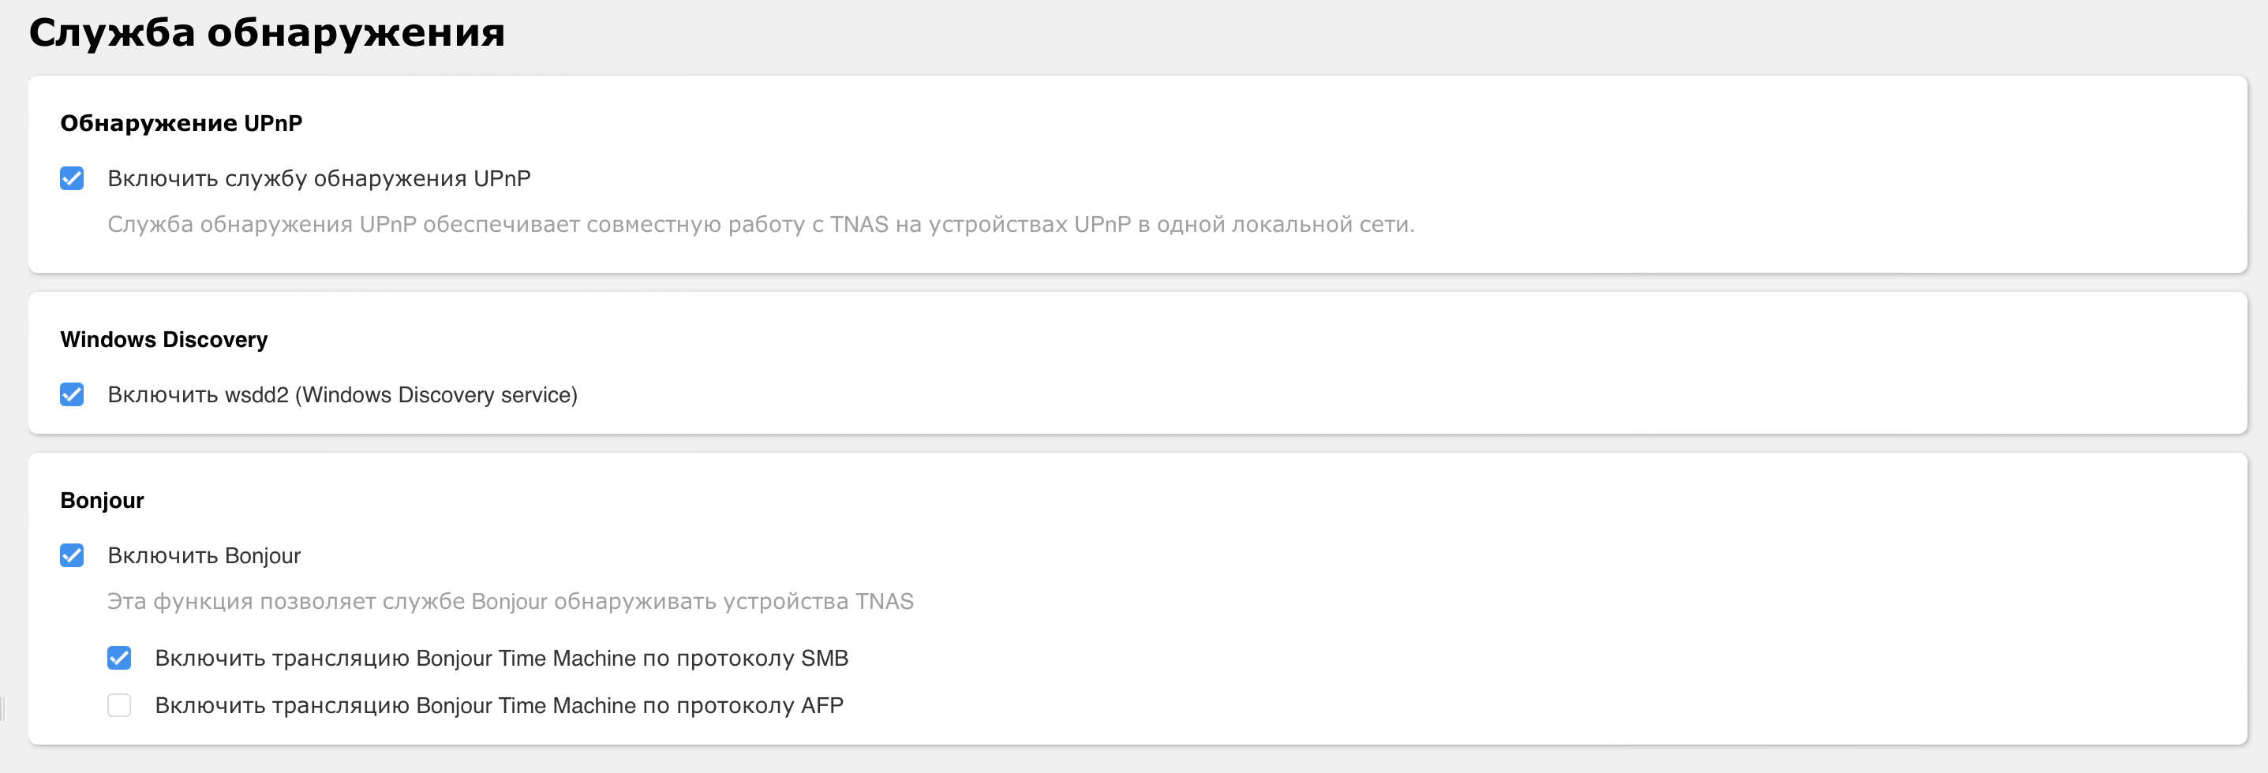Click the label text Включить wsdd2 (Windows Discovery service)
Viewport: 2268px width, 773px height.
342,394
